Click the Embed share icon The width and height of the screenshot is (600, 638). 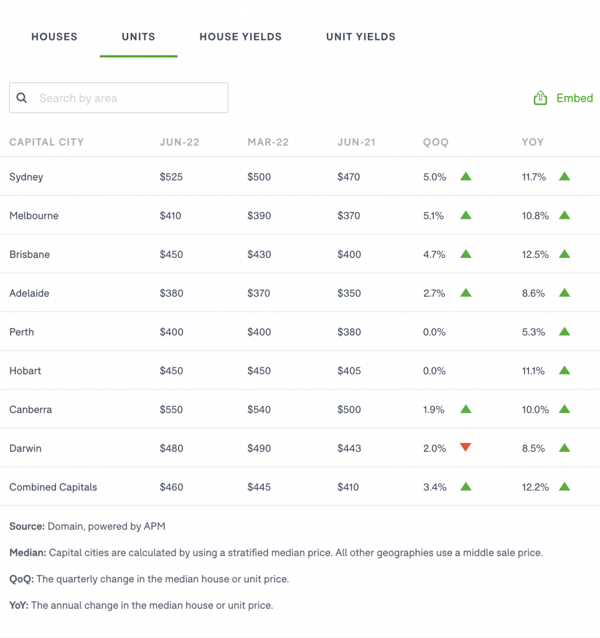(x=540, y=98)
